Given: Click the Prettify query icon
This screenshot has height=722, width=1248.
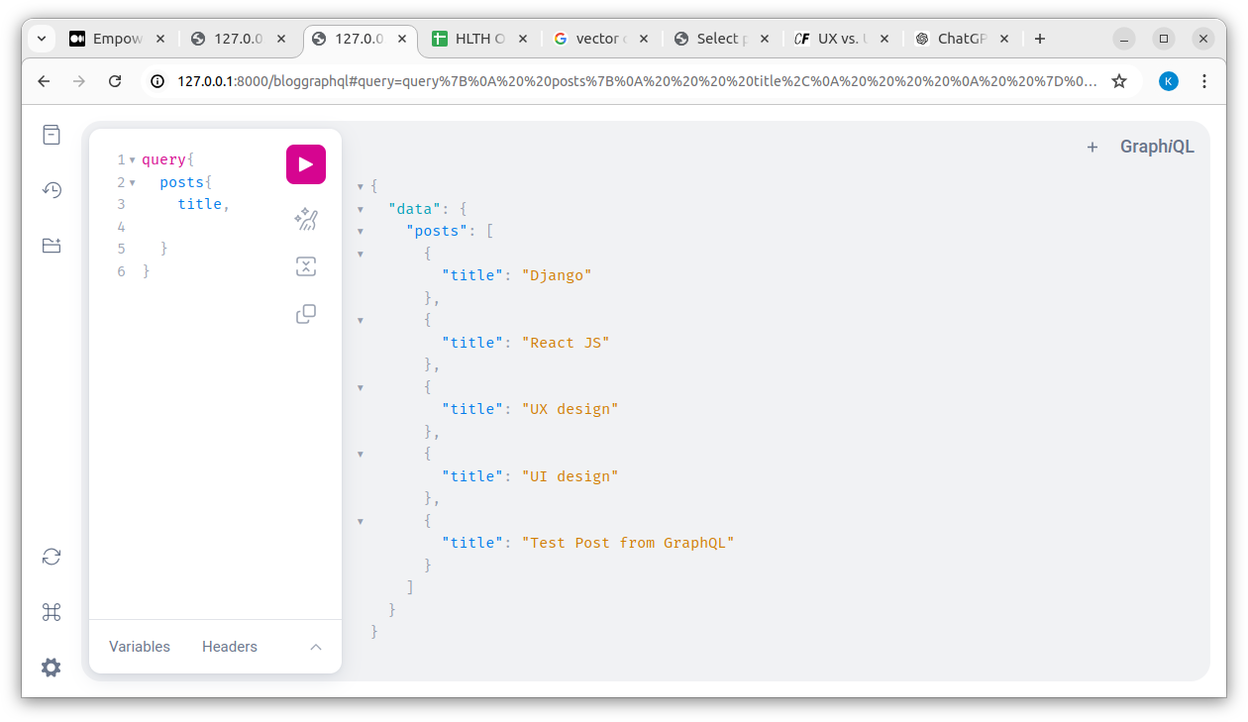Looking at the screenshot, I should click(x=306, y=219).
